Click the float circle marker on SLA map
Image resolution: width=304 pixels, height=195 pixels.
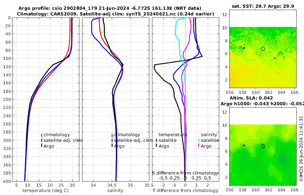coord(263,146)
